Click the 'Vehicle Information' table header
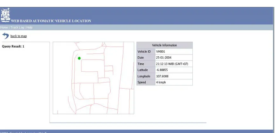The width and height of the screenshot is (276, 133). (x=165, y=45)
